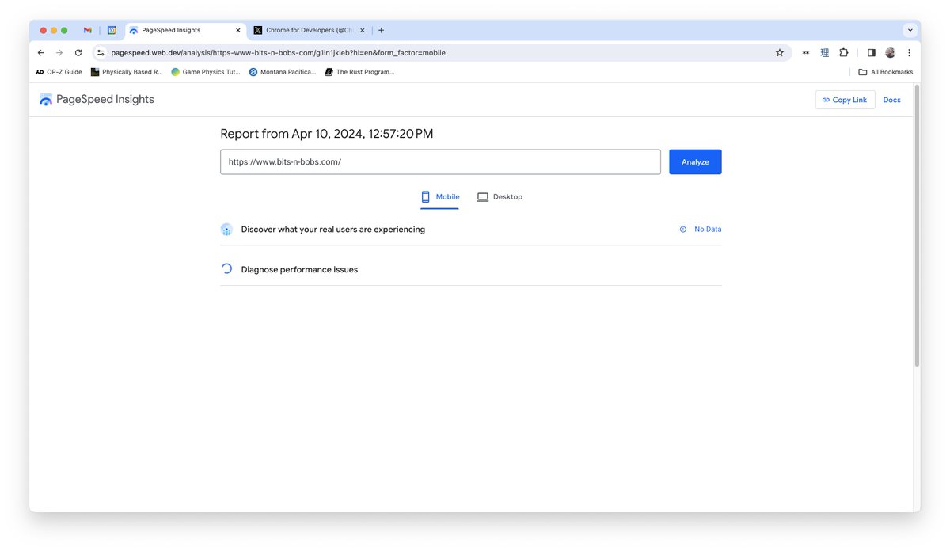
Task: Open the Montana Pacifica... bookmark
Action: pyautogui.click(x=282, y=72)
